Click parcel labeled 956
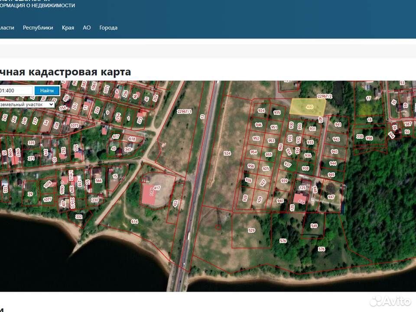 [x=251, y=166]
